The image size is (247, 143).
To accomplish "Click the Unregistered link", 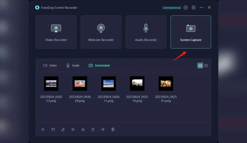I will click(x=172, y=8).
